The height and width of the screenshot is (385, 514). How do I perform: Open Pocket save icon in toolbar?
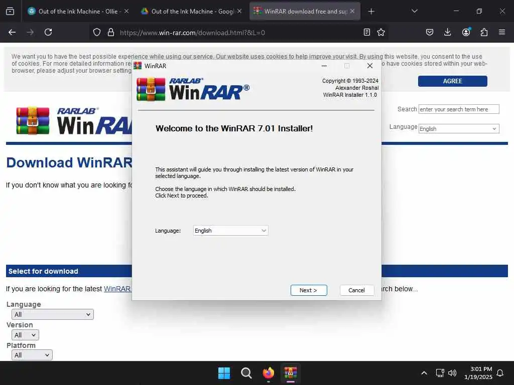tap(430, 32)
